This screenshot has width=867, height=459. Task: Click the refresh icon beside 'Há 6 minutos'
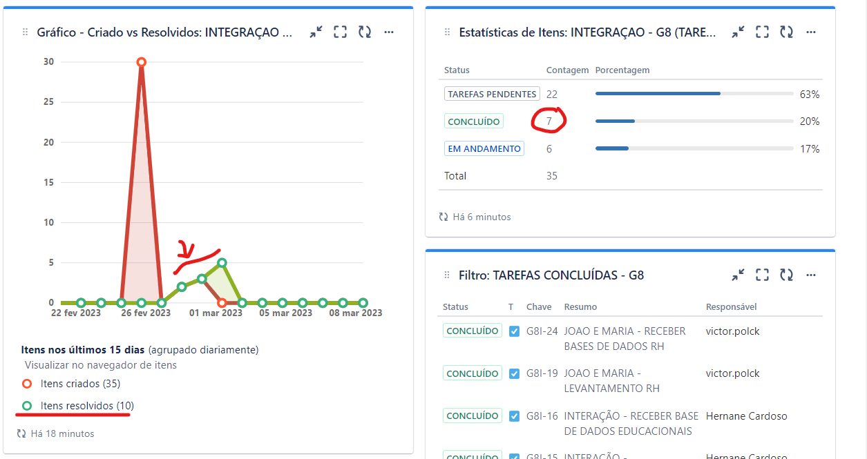444,217
